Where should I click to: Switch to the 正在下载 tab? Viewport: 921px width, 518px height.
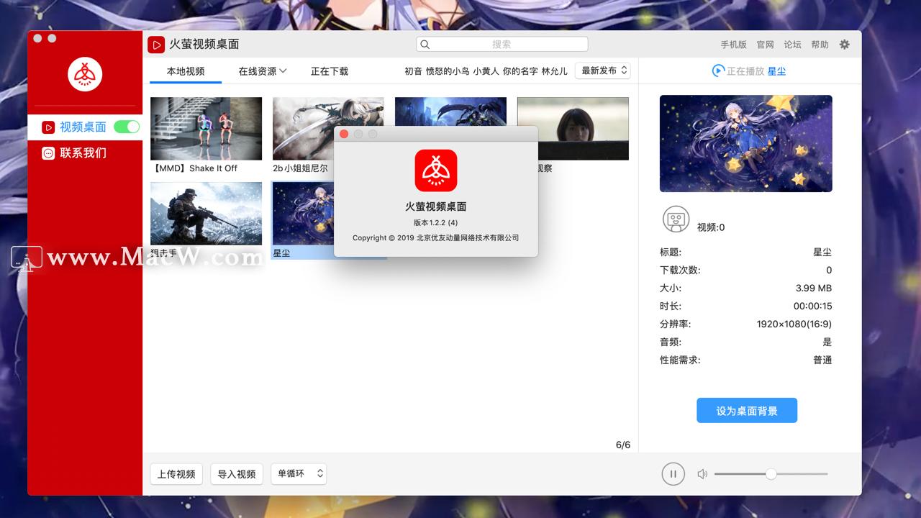[x=329, y=71]
